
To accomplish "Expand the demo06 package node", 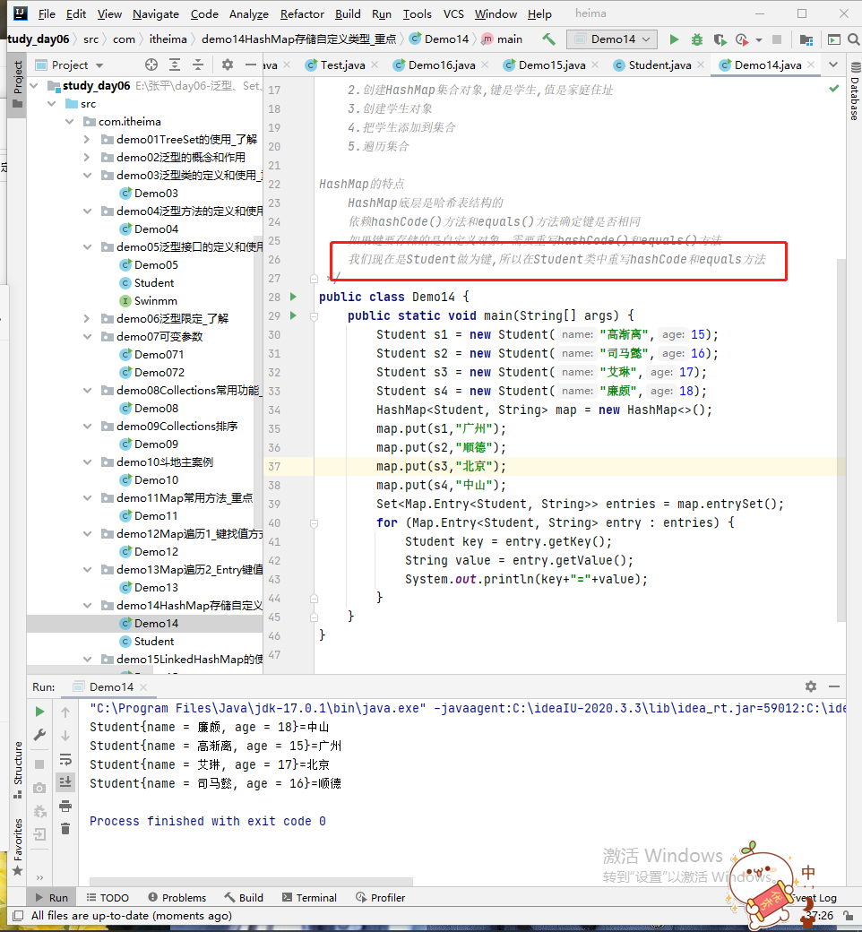I will coord(87,319).
